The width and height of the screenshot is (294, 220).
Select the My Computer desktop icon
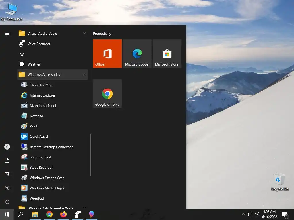pos(11,12)
